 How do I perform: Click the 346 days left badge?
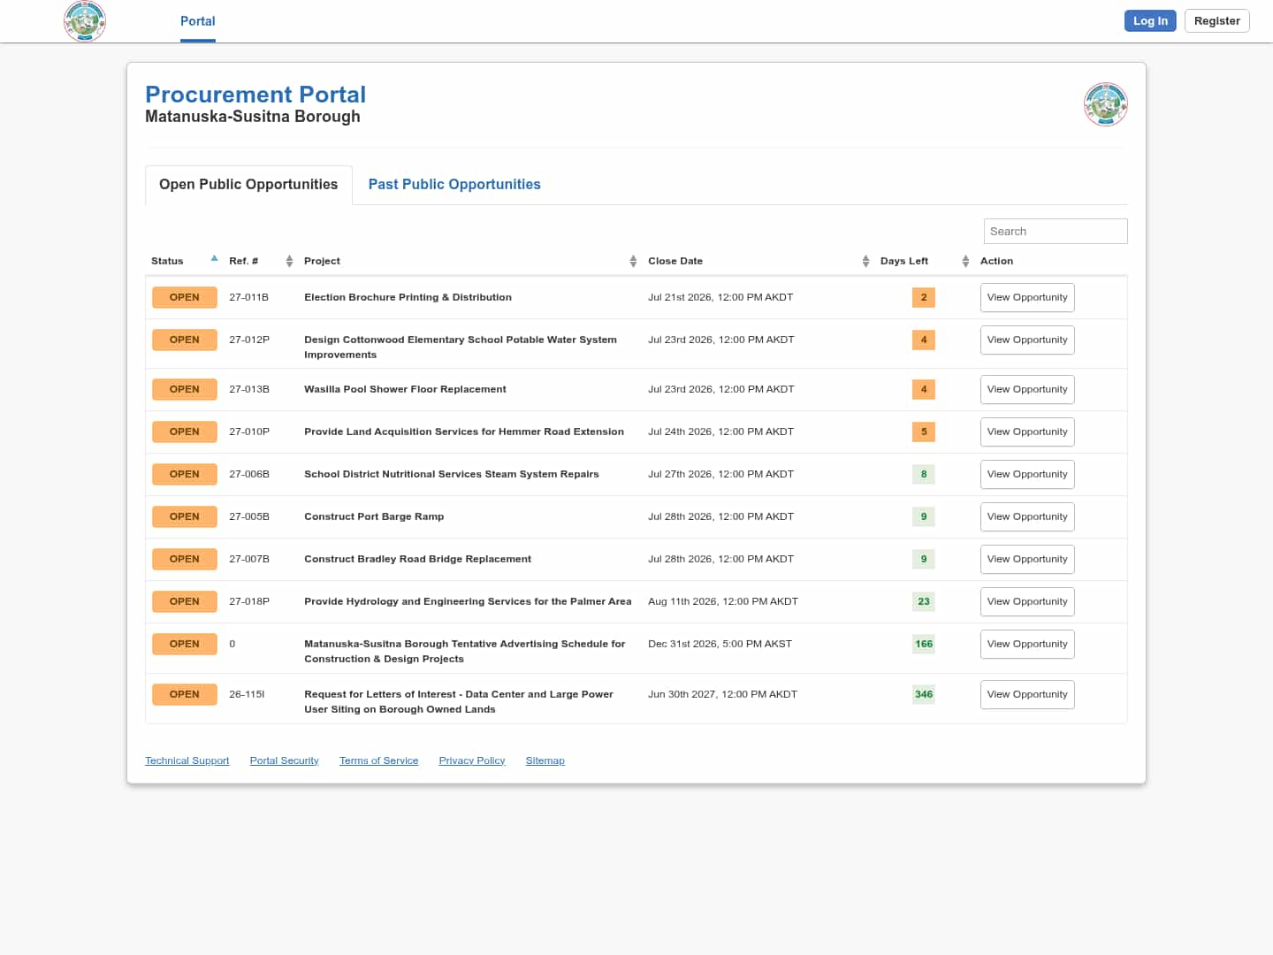[924, 694]
